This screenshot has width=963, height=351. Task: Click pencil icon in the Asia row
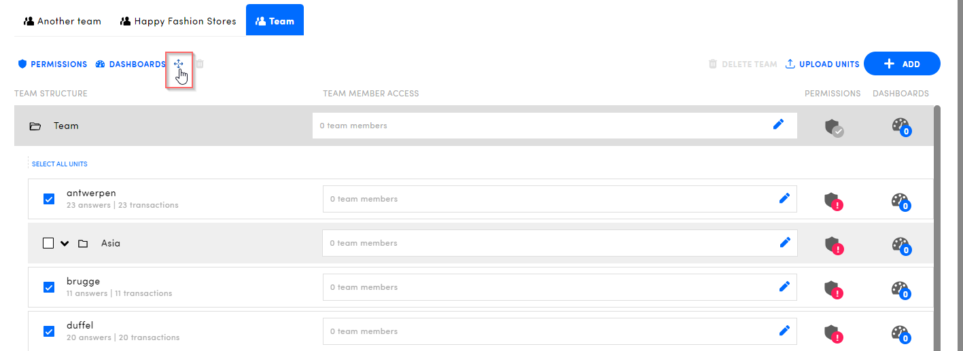pyautogui.click(x=784, y=242)
